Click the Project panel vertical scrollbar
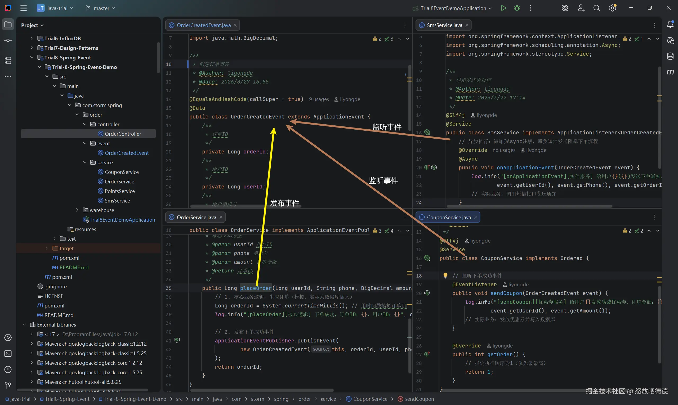This screenshot has width=678, height=405. [x=158, y=57]
